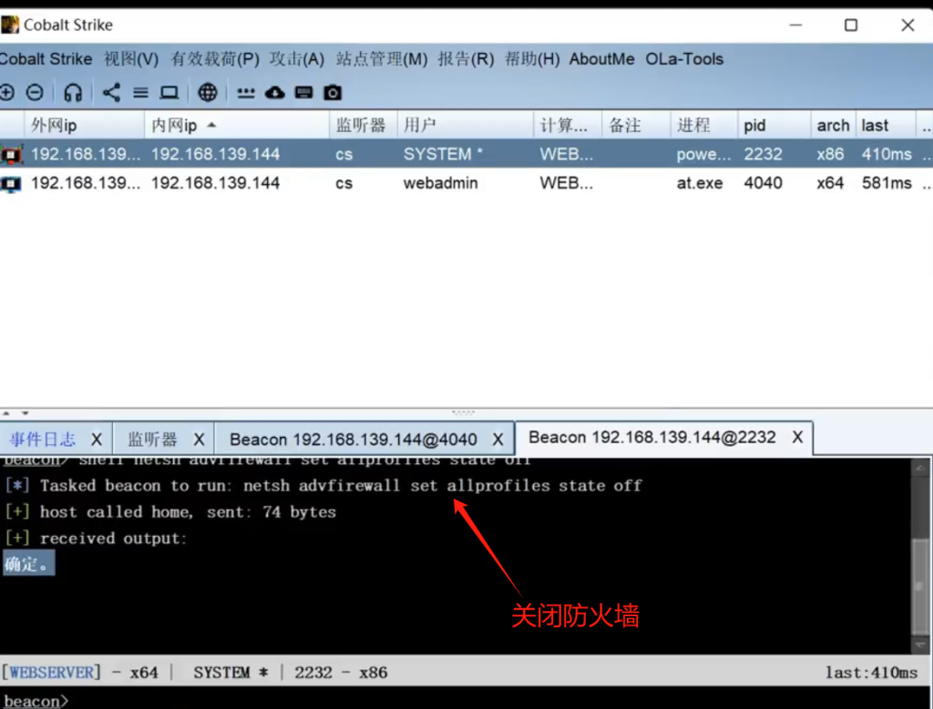Close the 监听器 tab
Viewport: 933px width, 709px height.
(199, 440)
